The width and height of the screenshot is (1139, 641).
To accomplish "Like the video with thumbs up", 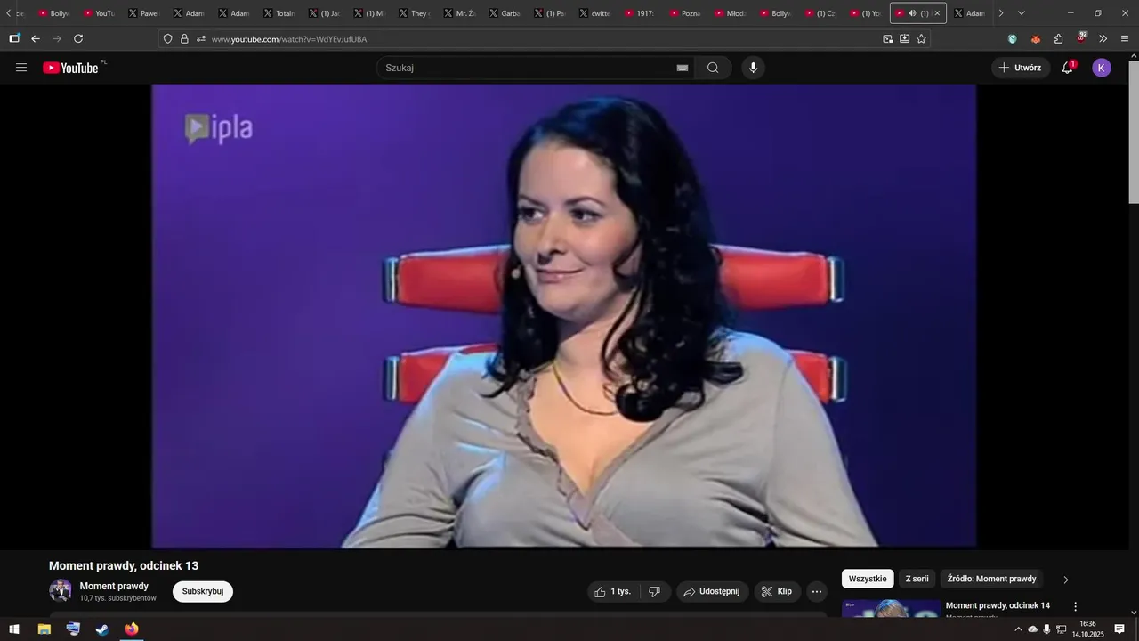I will coord(613,591).
